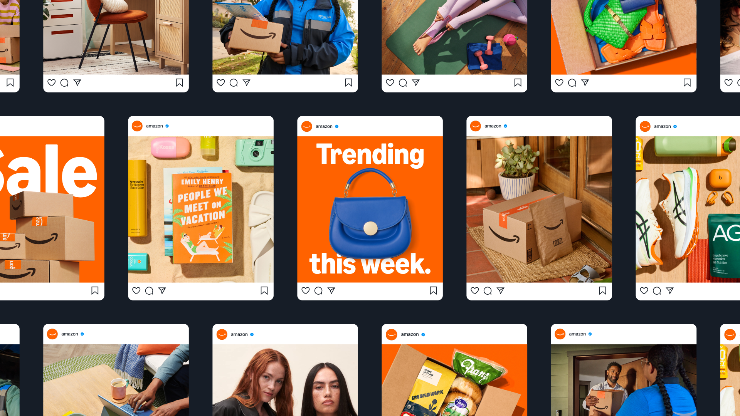The image size is (740, 416).
Task: Bookmark the Sale boxes post
Action: pyautogui.click(x=95, y=291)
